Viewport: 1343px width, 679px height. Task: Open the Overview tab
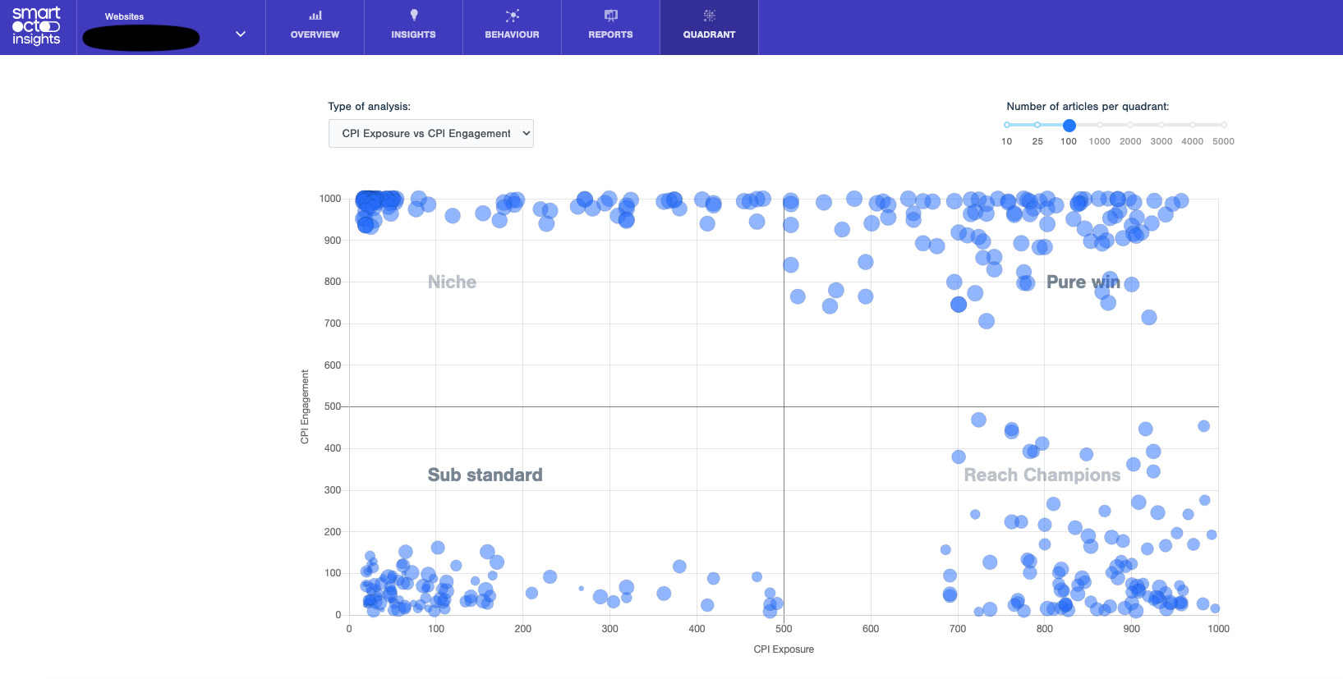(x=315, y=34)
